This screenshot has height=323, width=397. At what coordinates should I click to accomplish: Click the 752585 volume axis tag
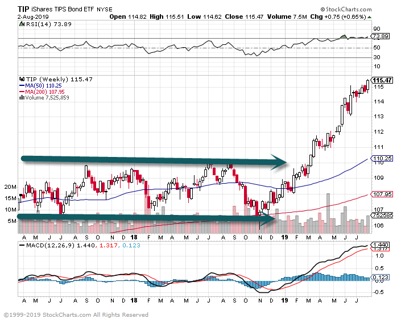coord(382,215)
